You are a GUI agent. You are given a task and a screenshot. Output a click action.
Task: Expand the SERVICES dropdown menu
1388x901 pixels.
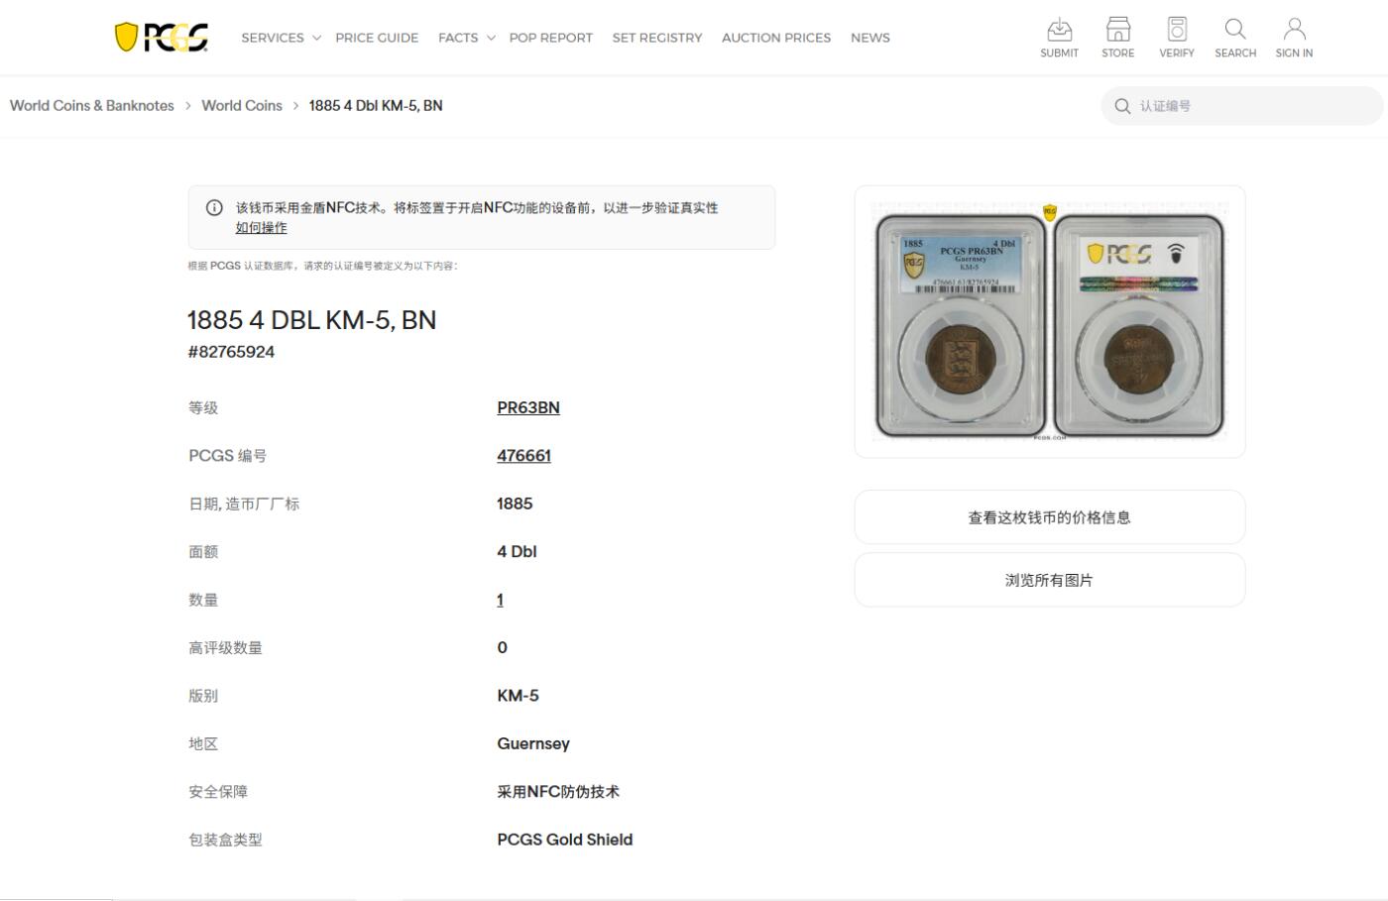tap(273, 37)
